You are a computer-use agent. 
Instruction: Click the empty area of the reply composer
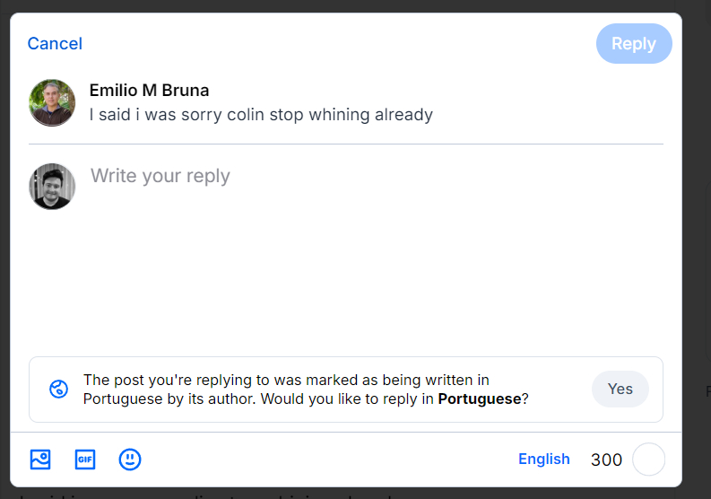359,278
